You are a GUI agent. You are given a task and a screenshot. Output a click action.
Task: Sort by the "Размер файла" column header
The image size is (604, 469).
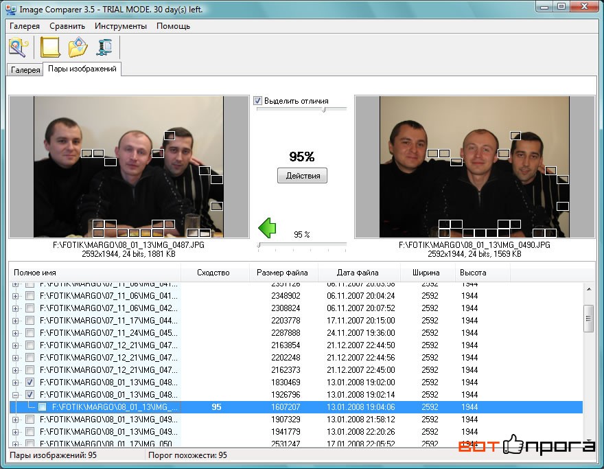click(x=284, y=273)
